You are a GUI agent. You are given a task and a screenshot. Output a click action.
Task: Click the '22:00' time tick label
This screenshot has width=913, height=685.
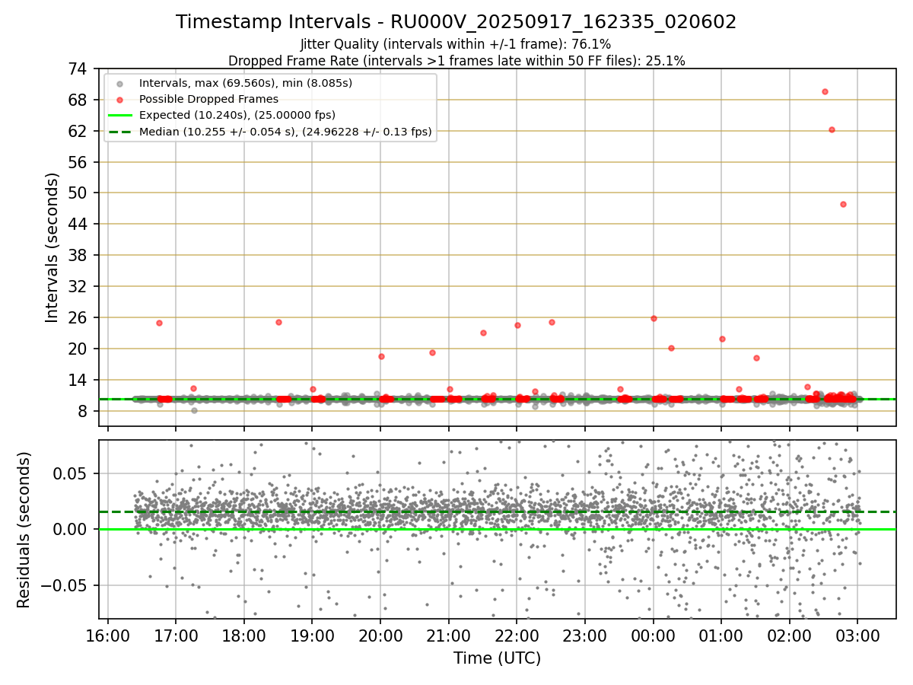pyautogui.click(x=517, y=636)
